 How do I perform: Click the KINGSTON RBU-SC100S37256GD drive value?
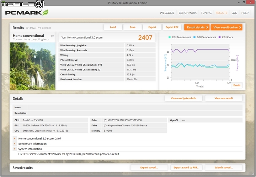coord(123,120)
